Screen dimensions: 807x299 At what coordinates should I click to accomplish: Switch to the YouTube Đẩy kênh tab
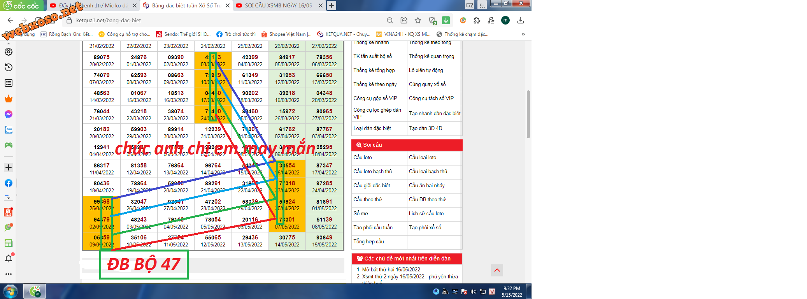coord(93,5)
